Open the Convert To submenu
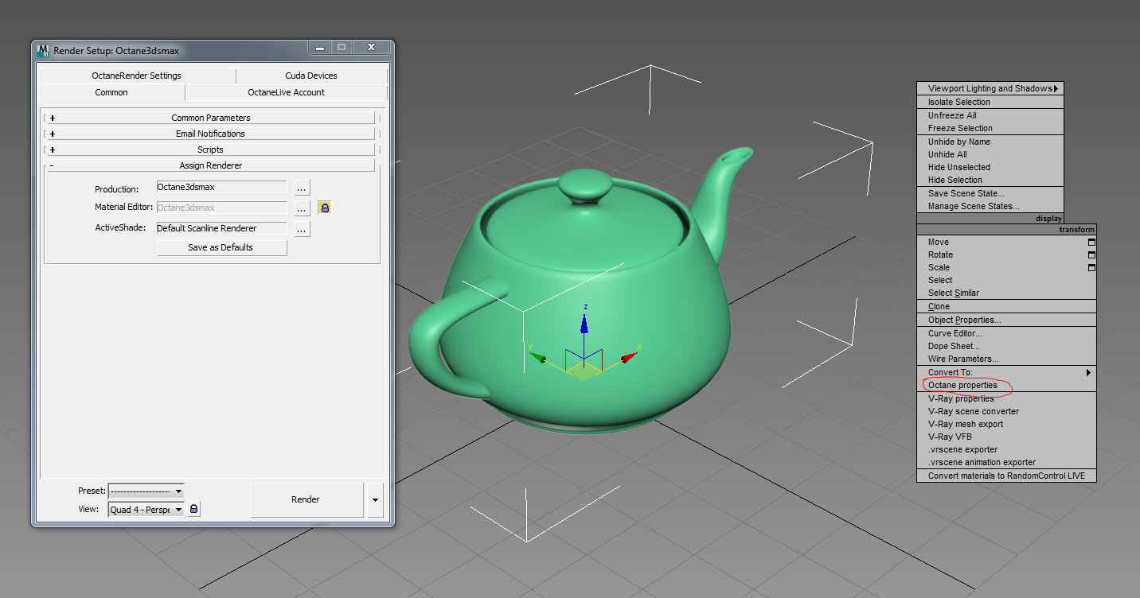The width and height of the screenshot is (1140, 598). click(x=1006, y=372)
